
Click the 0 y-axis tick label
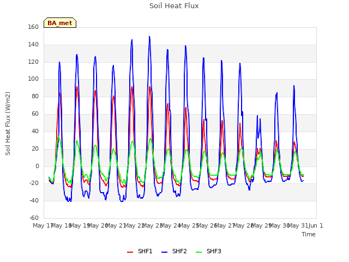point(37,166)
